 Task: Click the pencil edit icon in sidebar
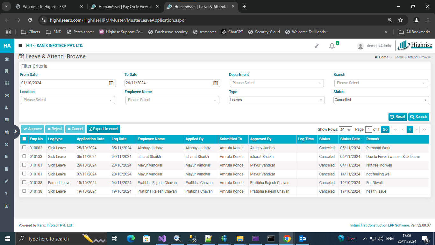7,181
